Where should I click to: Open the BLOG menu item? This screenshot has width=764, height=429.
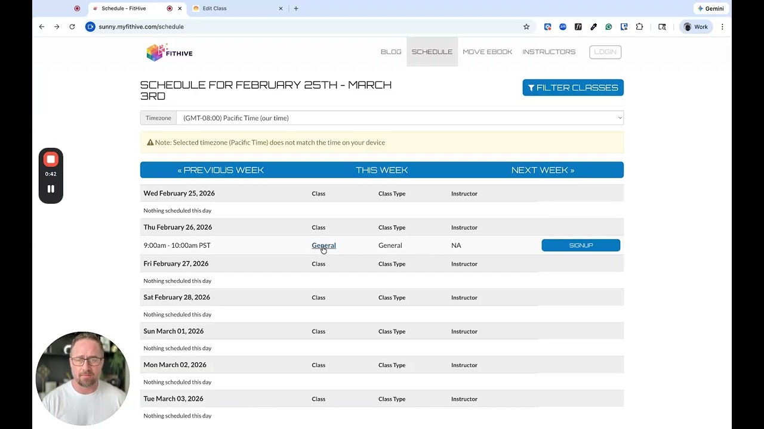tap(391, 52)
